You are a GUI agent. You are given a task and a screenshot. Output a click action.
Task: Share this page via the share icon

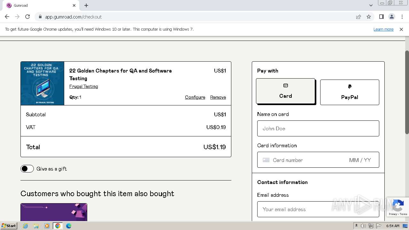point(359,17)
